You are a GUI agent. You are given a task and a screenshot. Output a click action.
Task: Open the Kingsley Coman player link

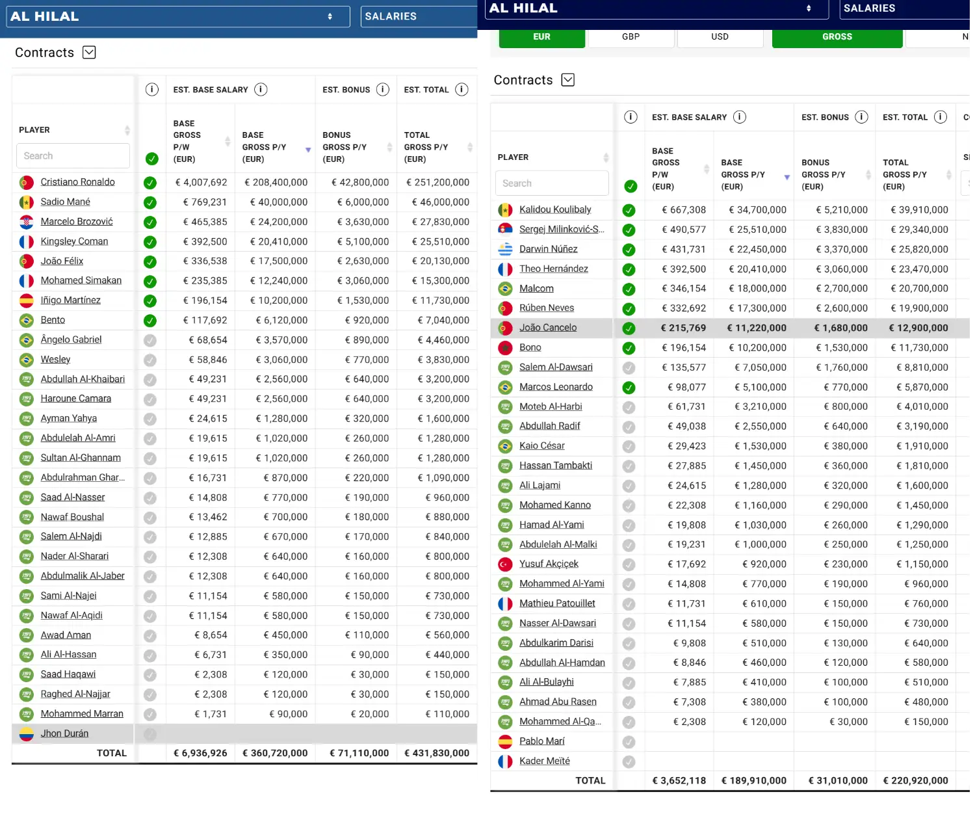(74, 241)
